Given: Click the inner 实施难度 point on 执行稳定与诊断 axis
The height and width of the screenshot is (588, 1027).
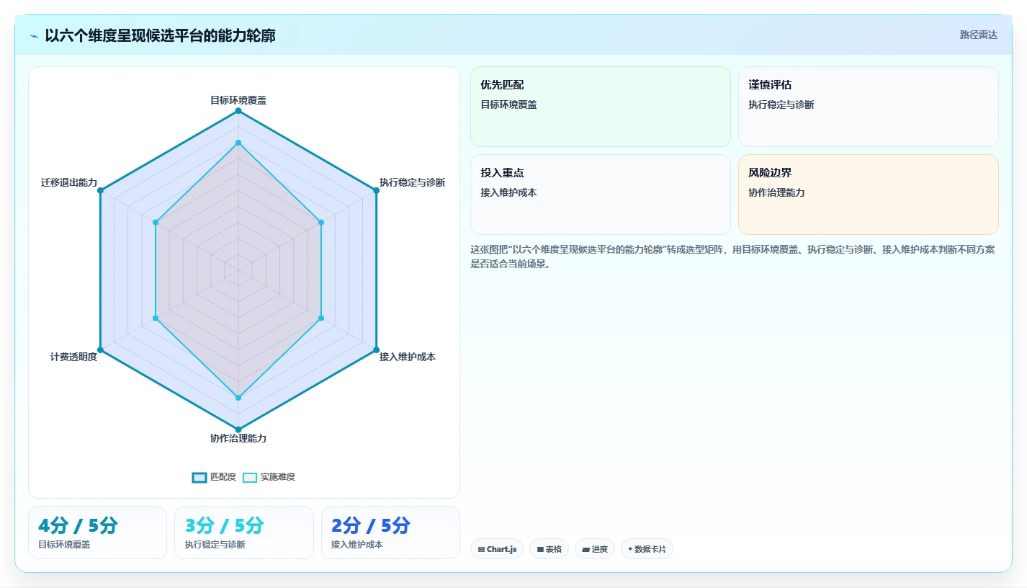Looking at the screenshot, I should (321, 222).
